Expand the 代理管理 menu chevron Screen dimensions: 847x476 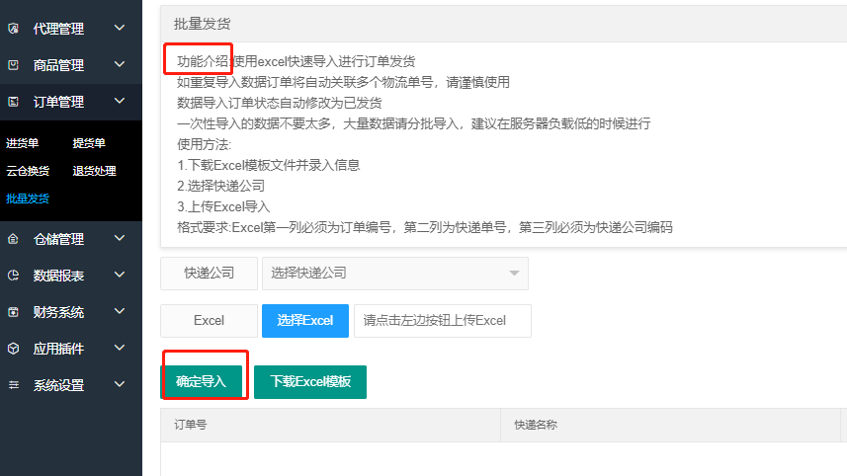[120, 29]
